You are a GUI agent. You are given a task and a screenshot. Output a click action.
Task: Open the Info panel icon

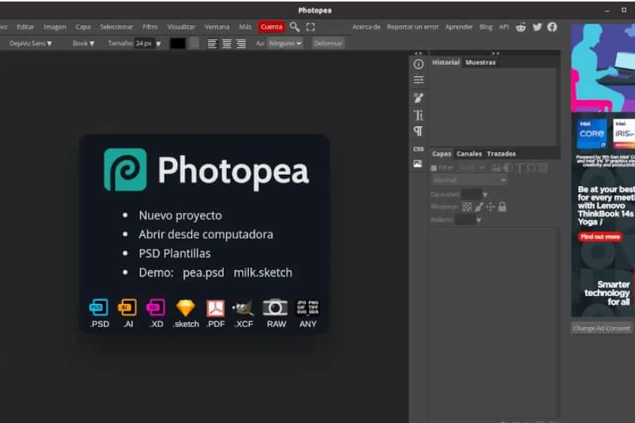click(418, 64)
